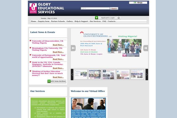Click the University of Gloucestershire slide banner
This screenshot has height=118, width=177.
point(109,48)
